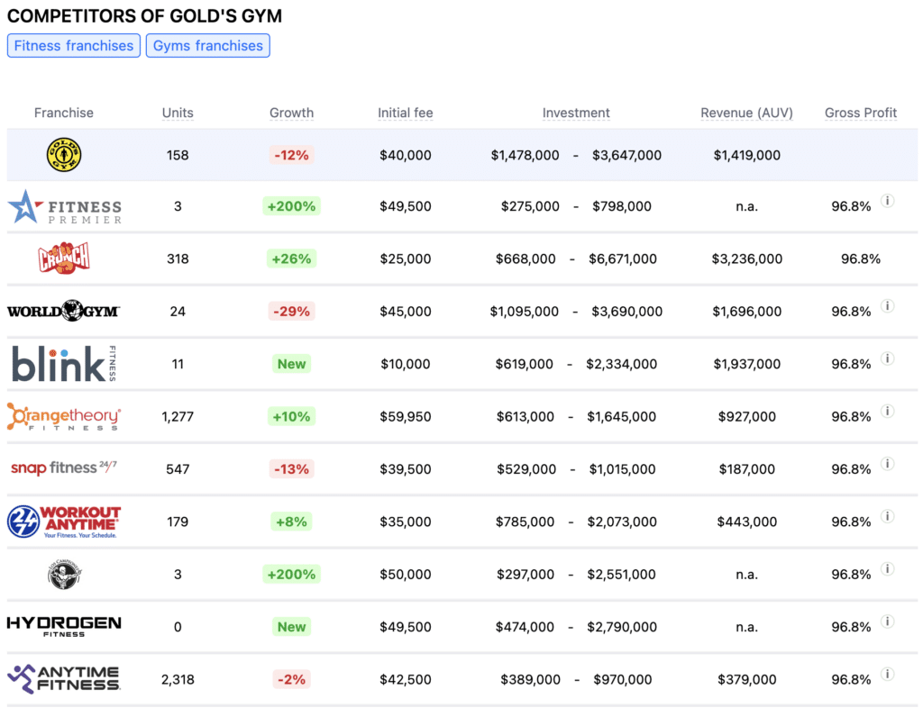The height and width of the screenshot is (717, 923).
Task: Select the 158 units cell
Action: pyautogui.click(x=178, y=155)
